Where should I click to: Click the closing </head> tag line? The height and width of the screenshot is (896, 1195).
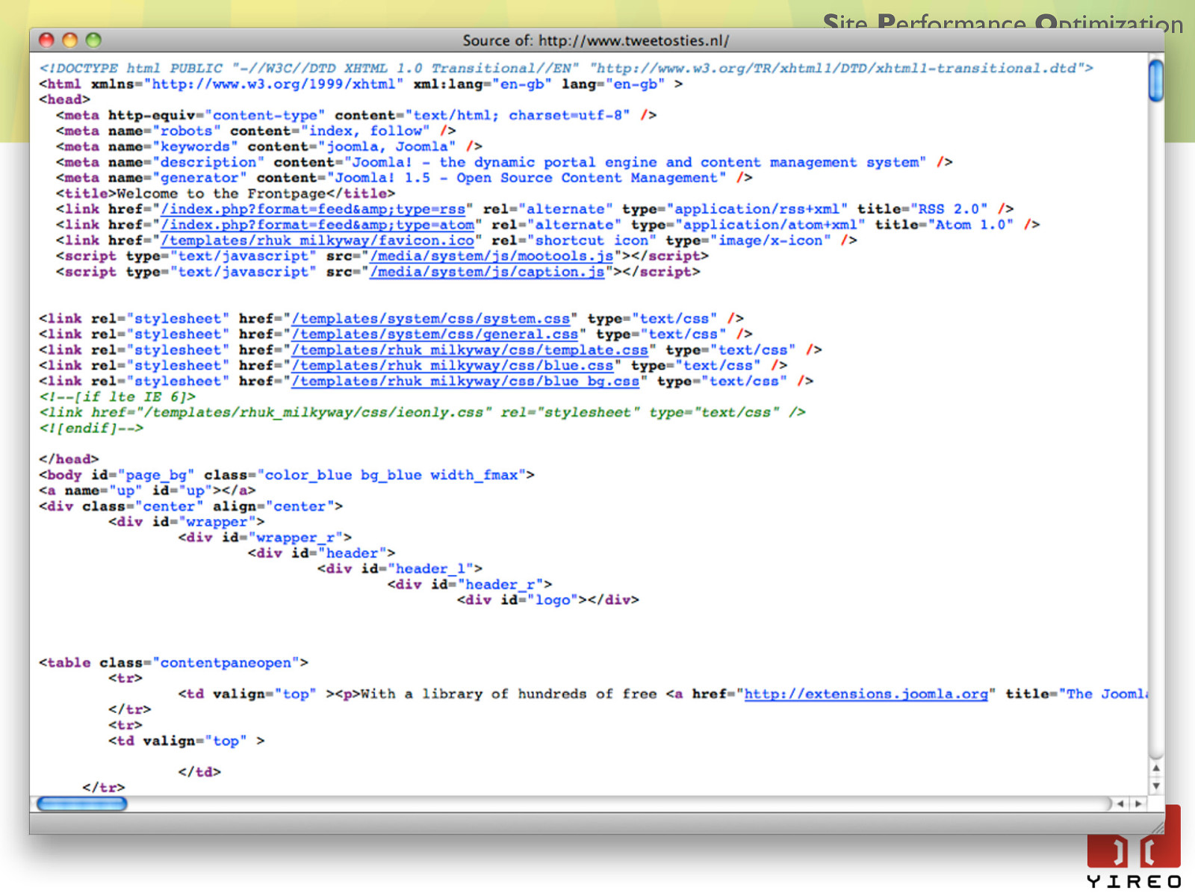point(69,459)
